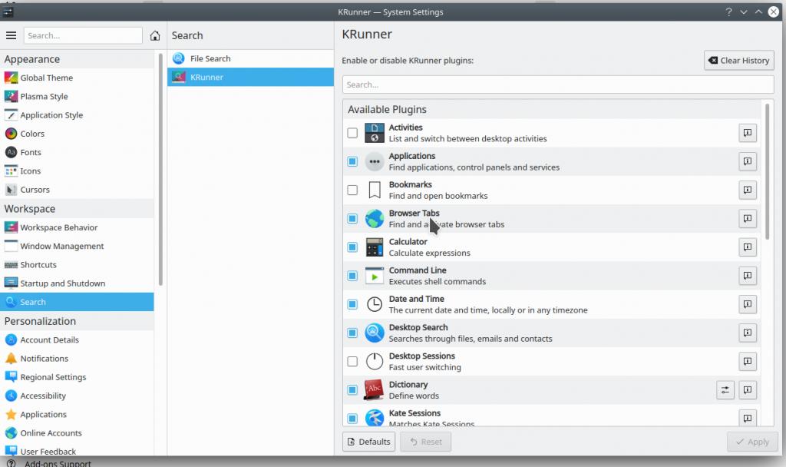
Task: Disable the Calculator plugin checkbox
Action: click(x=352, y=247)
